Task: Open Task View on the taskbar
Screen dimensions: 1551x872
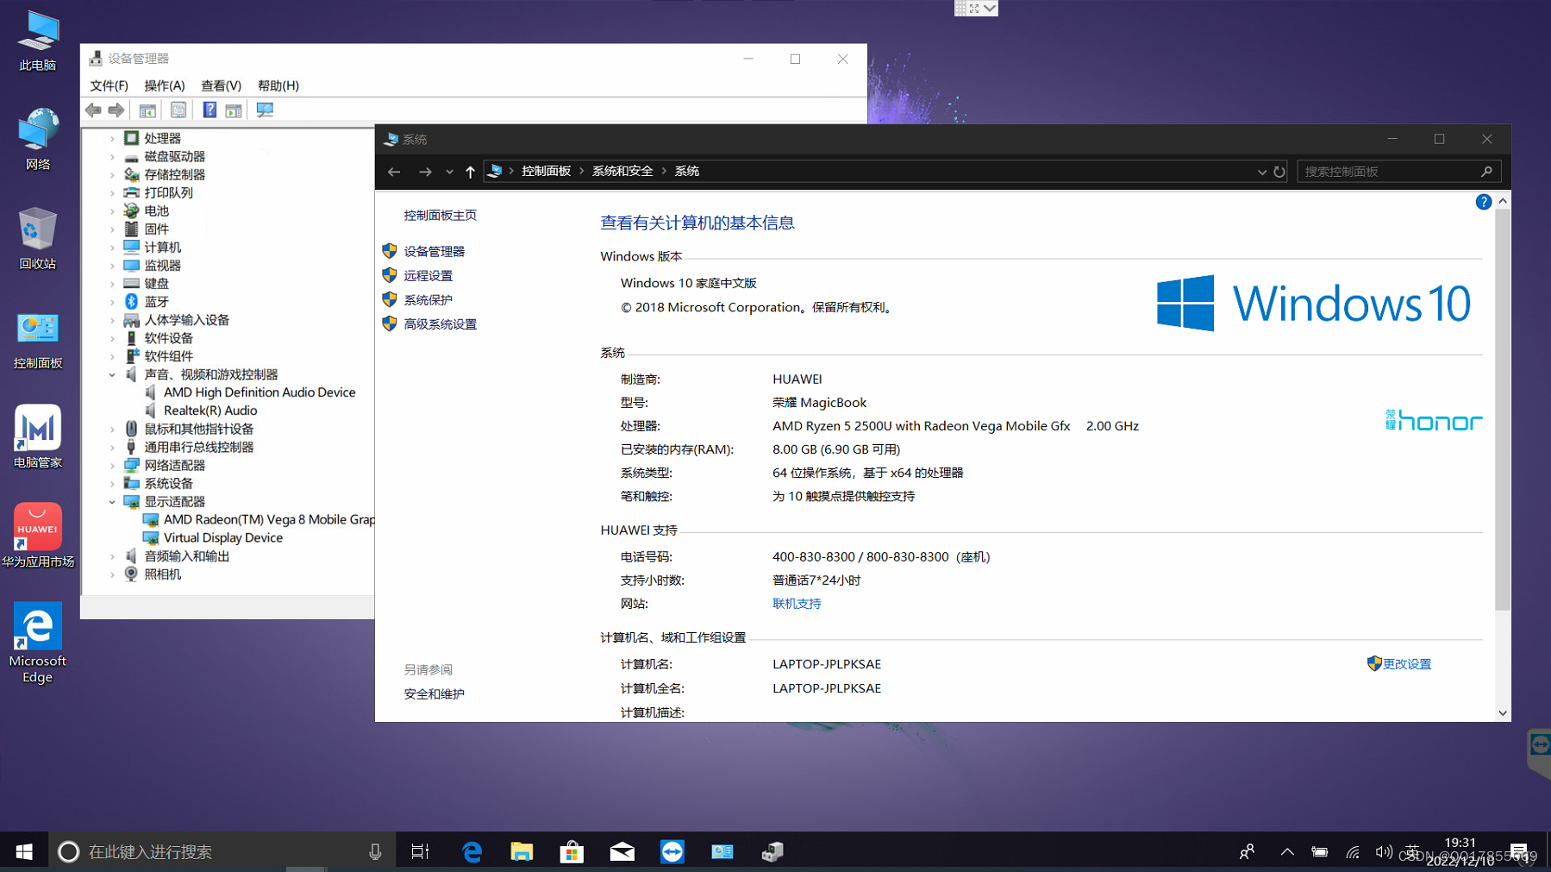Action: pos(420,852)
